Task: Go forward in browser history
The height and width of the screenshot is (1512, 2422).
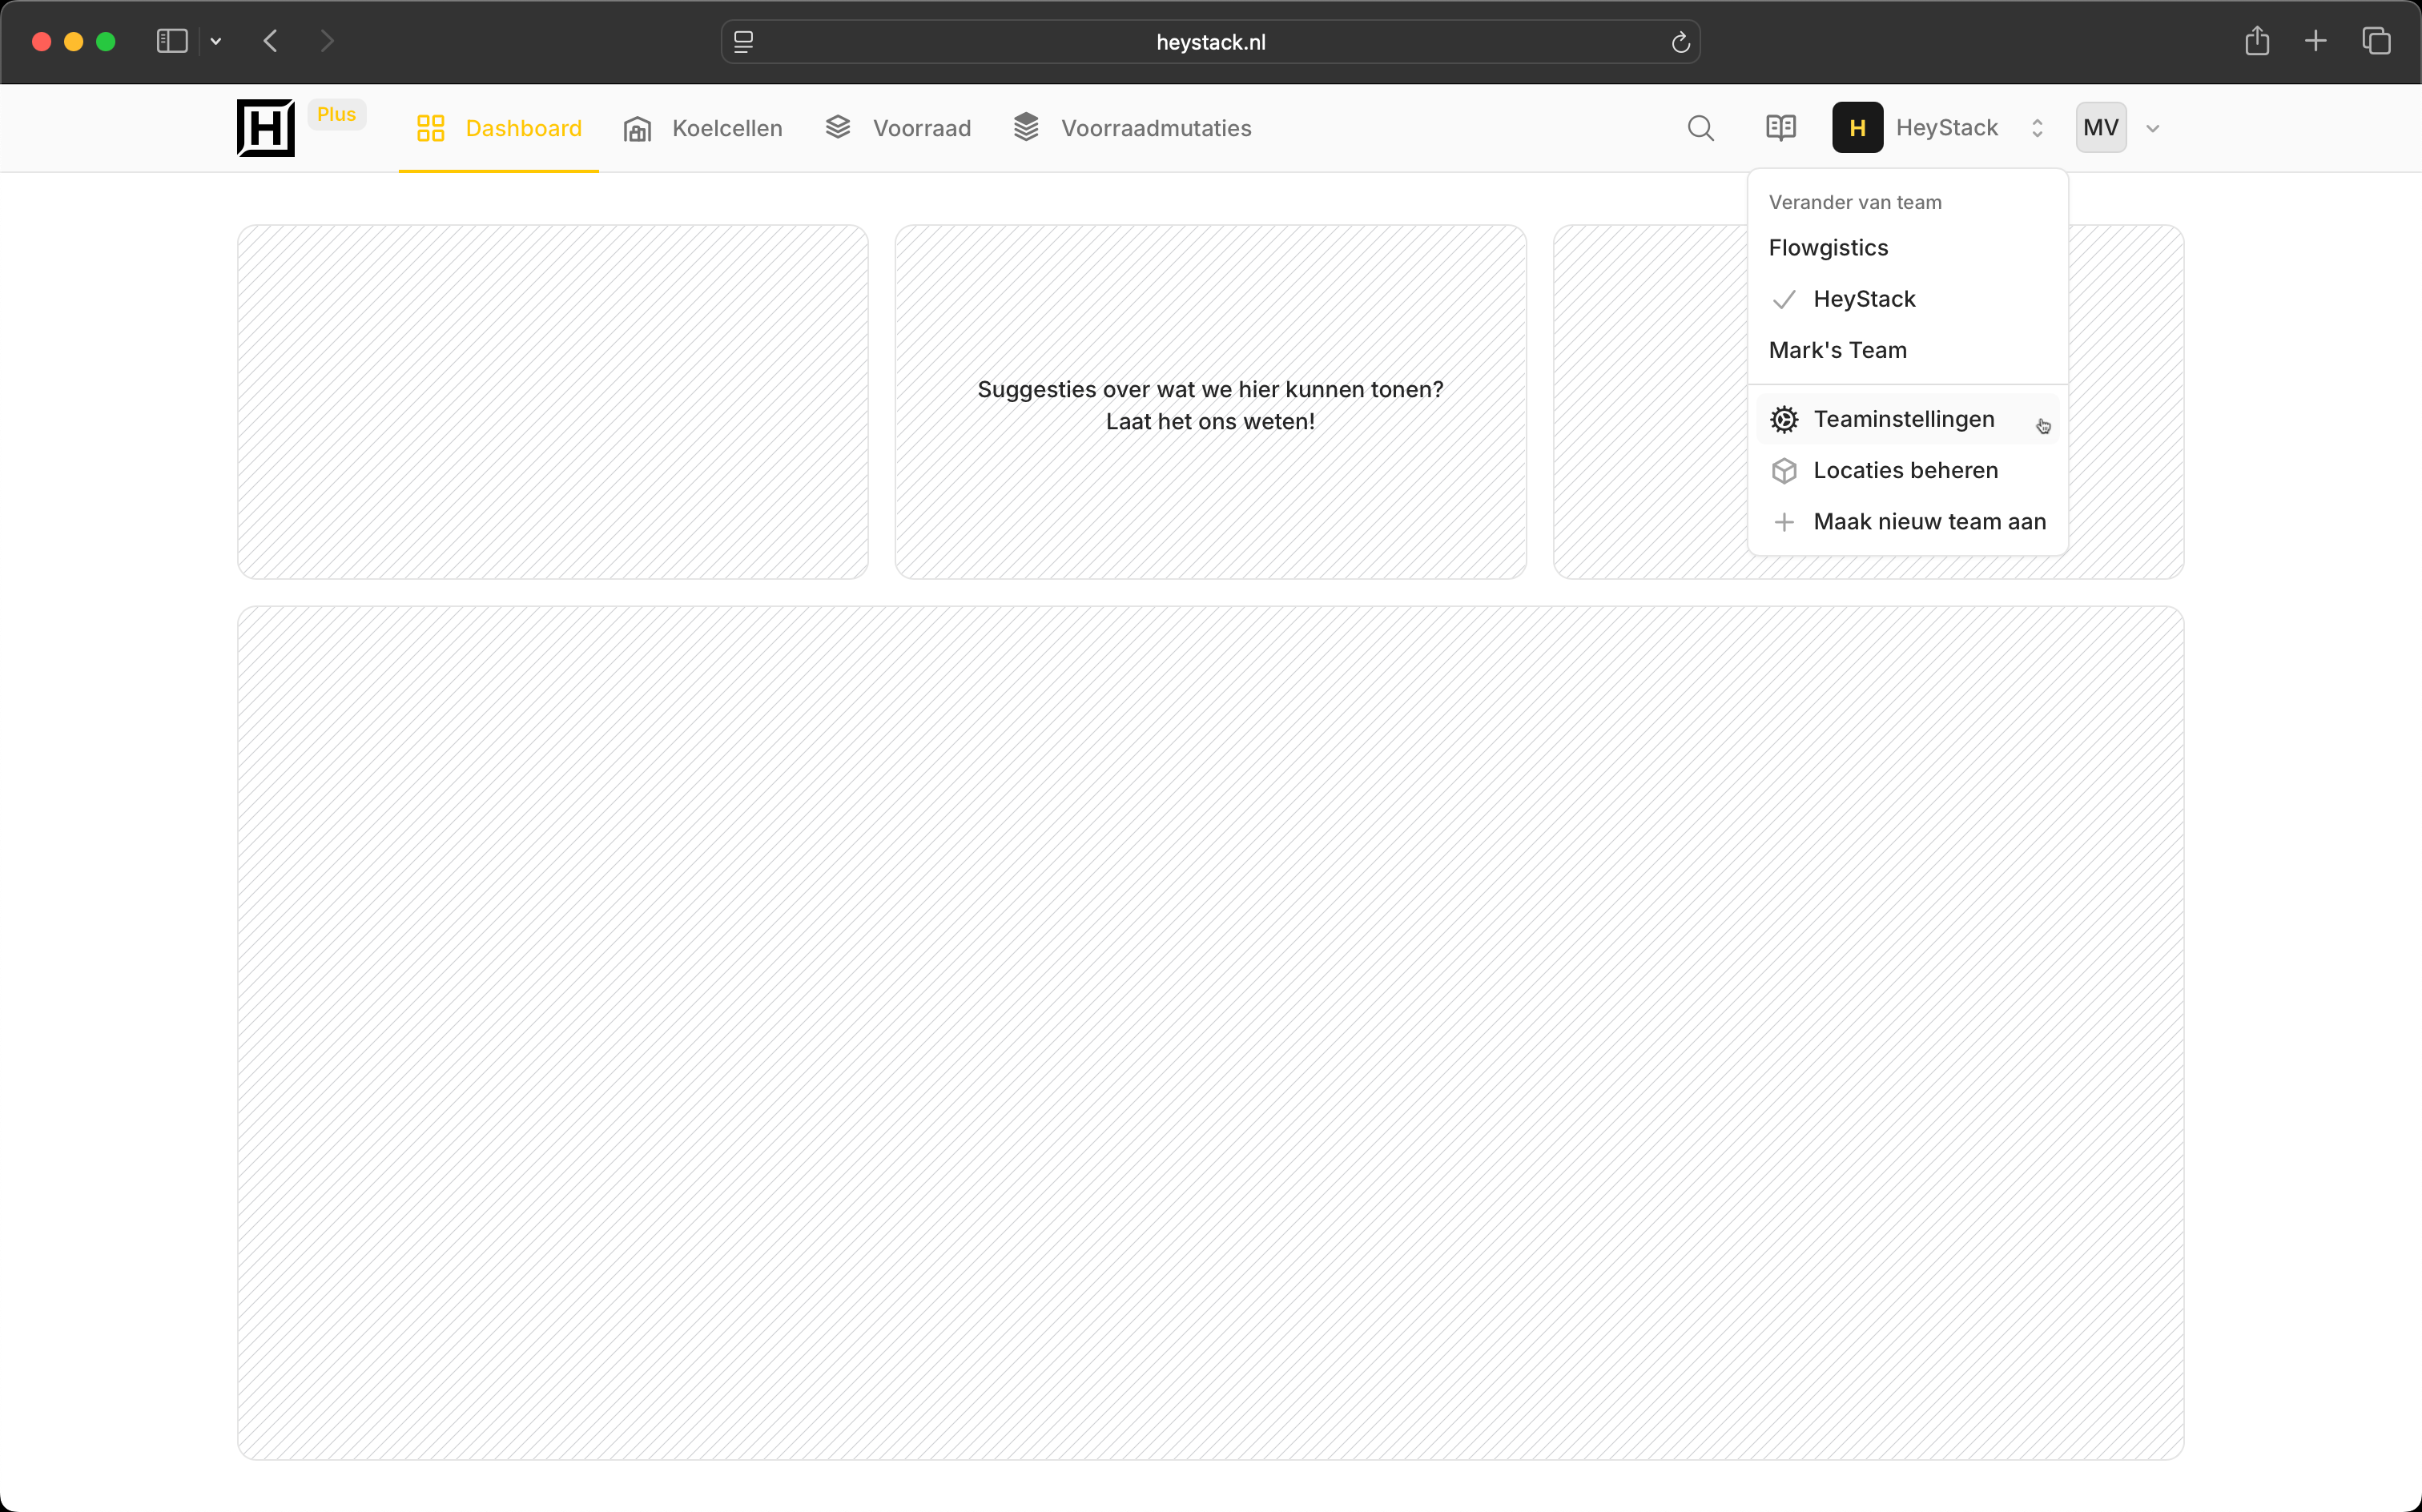Action: click(327, 41)
